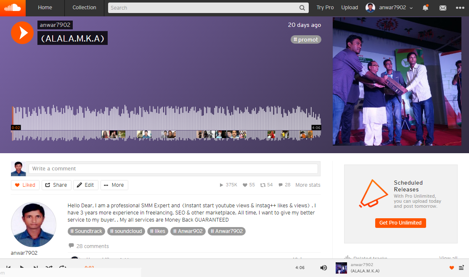Click the #Anwar7902 tag
Screen dimensions: 469x277
(x=226, y=231)
